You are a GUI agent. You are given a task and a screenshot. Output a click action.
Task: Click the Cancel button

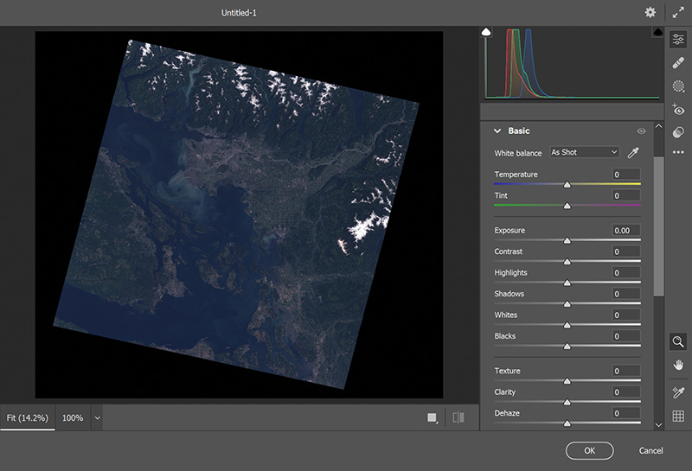650,450
